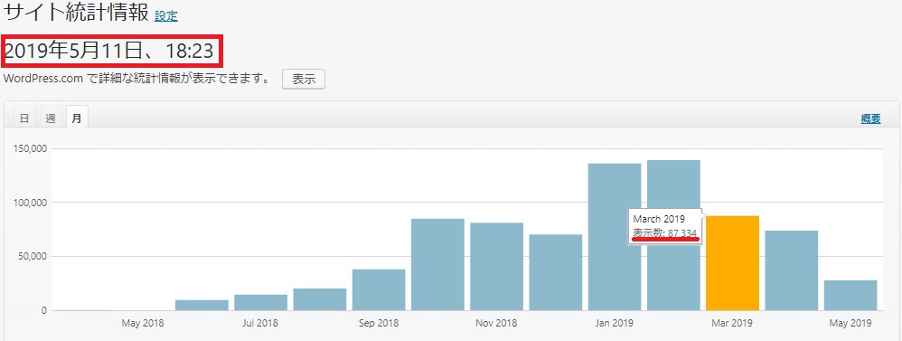
Task: Switch to the 日 (daily) tab
Action: click(x=24, y=118)
